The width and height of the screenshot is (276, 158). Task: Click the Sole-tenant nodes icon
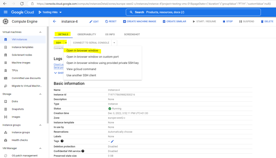click(6, 55)
